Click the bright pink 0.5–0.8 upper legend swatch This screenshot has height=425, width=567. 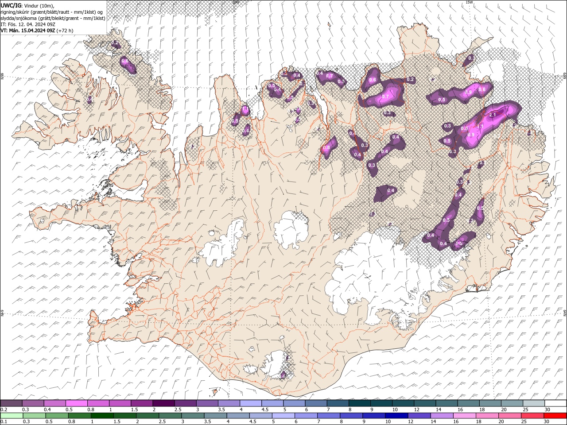point(76,403)
